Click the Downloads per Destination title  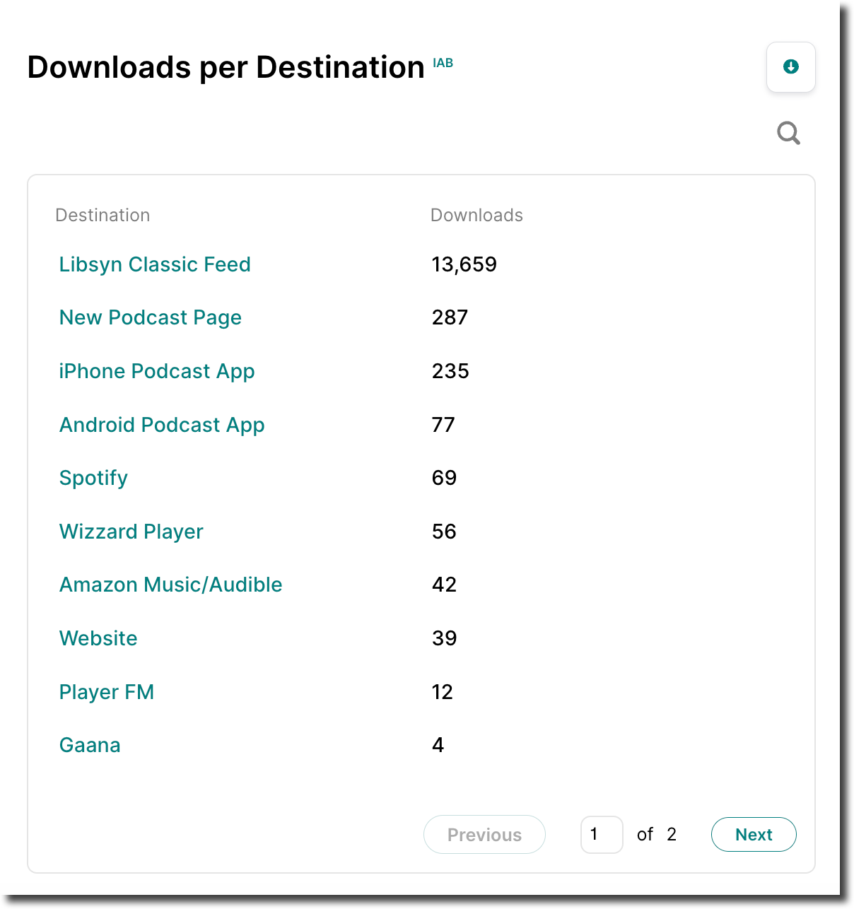coord(225,67)
